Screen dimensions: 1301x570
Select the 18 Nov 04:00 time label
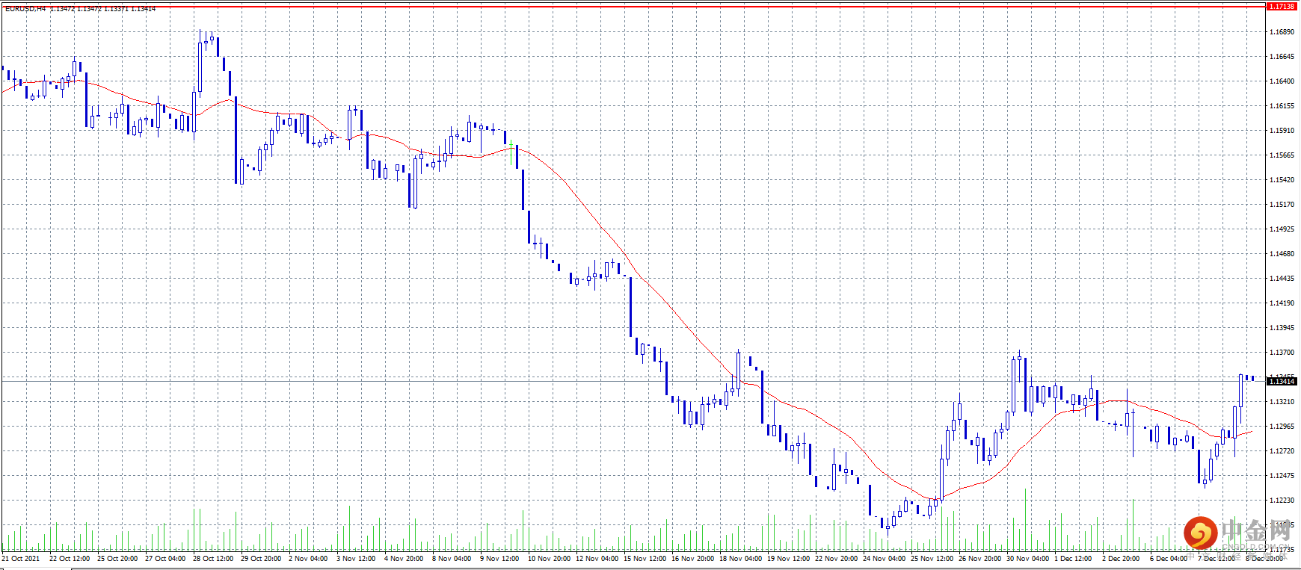(740, 559)
